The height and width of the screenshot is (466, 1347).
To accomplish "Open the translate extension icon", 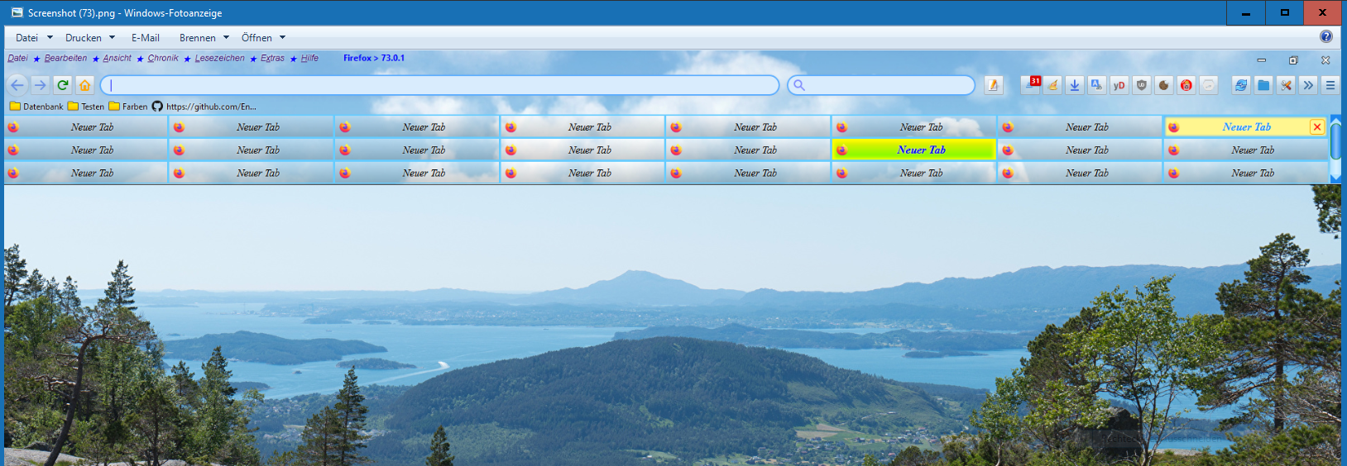I will (1096, 85).
